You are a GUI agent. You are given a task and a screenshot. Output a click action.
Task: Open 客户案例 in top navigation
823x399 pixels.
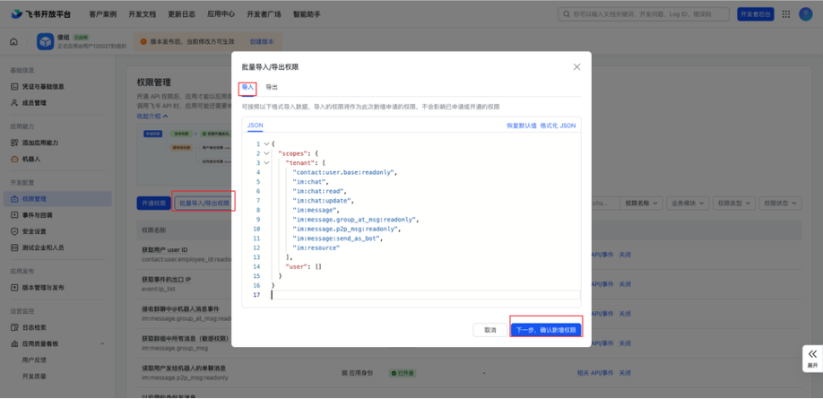tap(103, 14)
